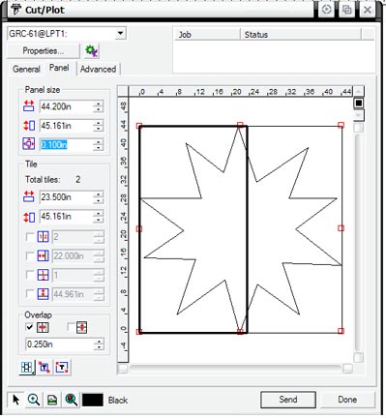Click the third tile label icon with red corners
This screenshot has width=386, height=418.
click(62, 368)
